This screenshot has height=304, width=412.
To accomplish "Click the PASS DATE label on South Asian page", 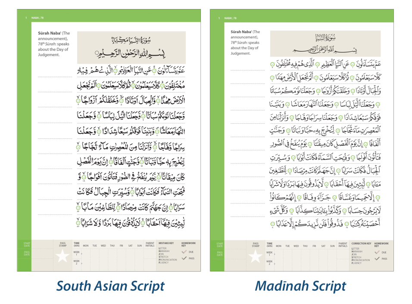I will click(27, 253).
